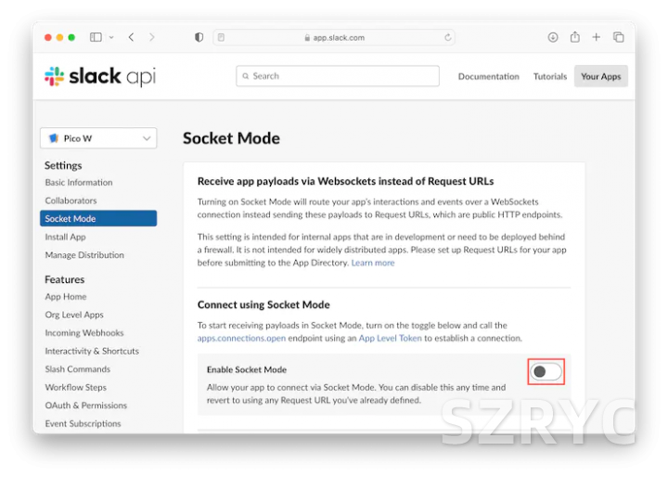Open the Pico W app dropdown
The width and height of the screenshot is (668, 477).
98,138
